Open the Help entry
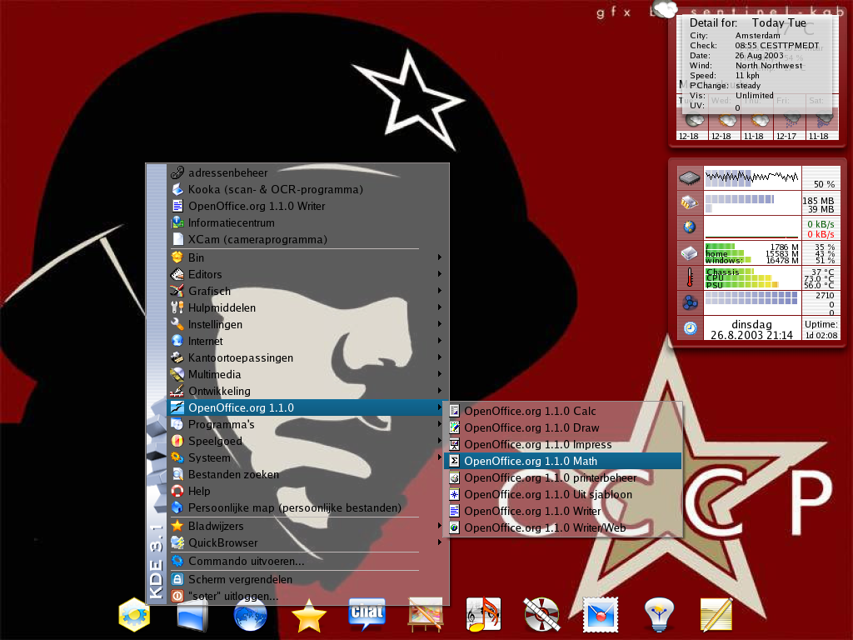853x640 pixels. click(x=308, y=491)
